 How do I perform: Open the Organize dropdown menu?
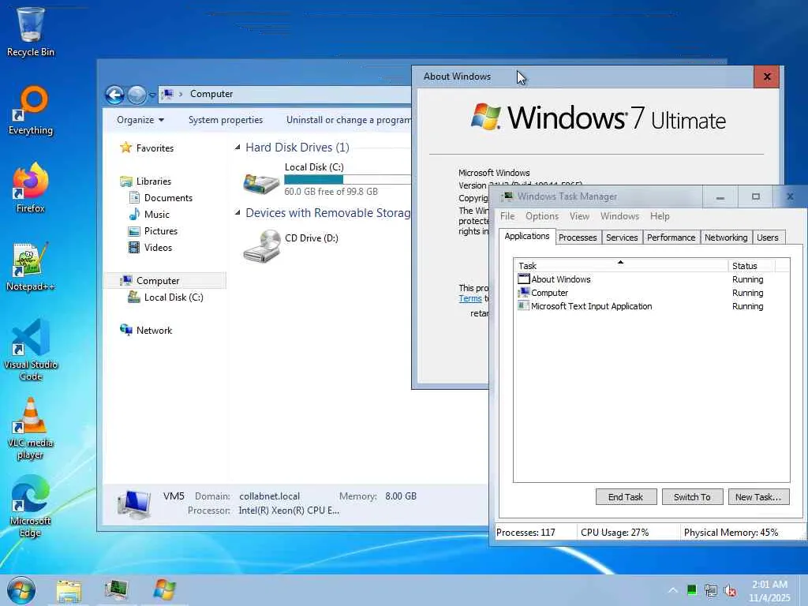click(140, 120)
